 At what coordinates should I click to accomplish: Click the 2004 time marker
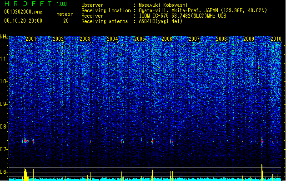(112, 39)
